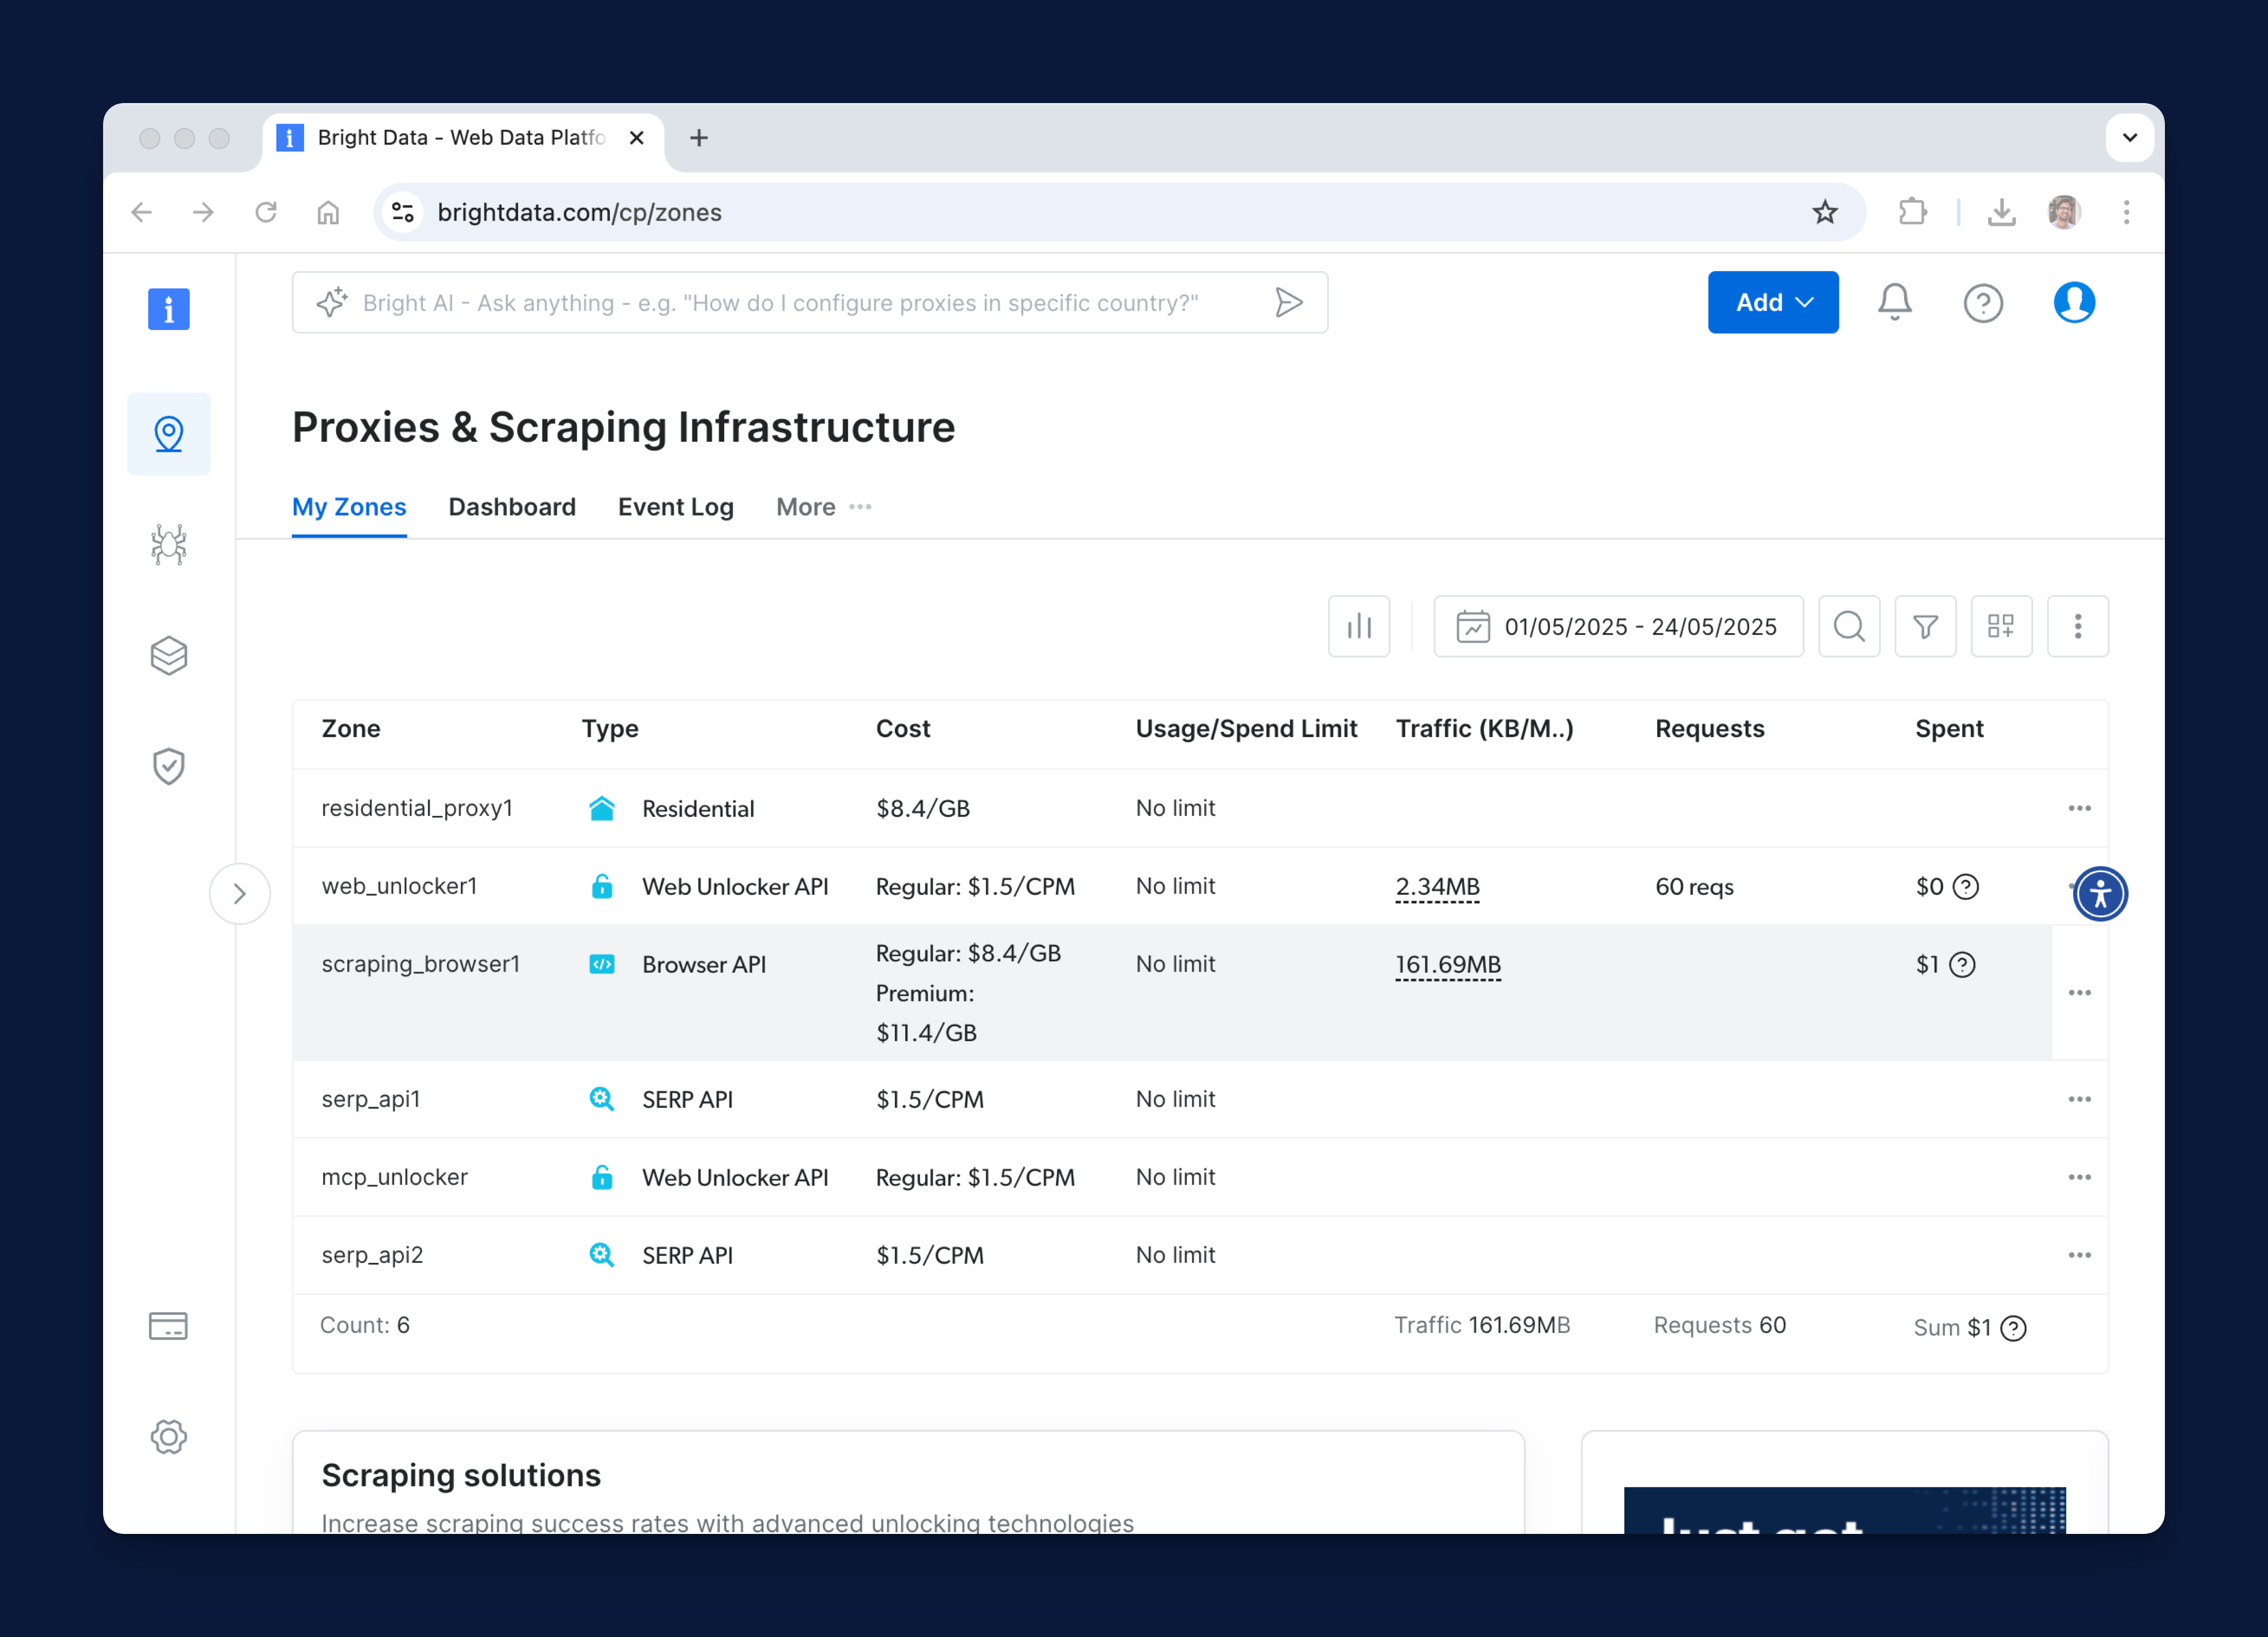Click Residential house type icon

601,808
